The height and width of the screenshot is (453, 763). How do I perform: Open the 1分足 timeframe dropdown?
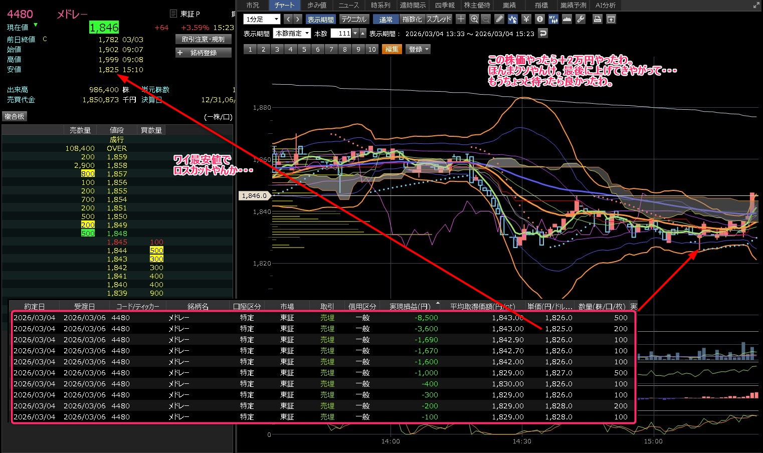coord(262,19)
